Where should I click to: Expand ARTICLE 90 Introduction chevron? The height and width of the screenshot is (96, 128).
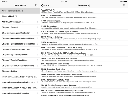pyautogui.click(x=38, y=22)
